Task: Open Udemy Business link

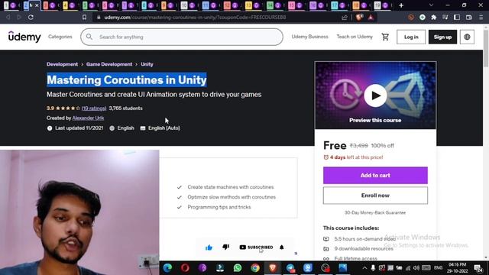Action: [309, 37]
